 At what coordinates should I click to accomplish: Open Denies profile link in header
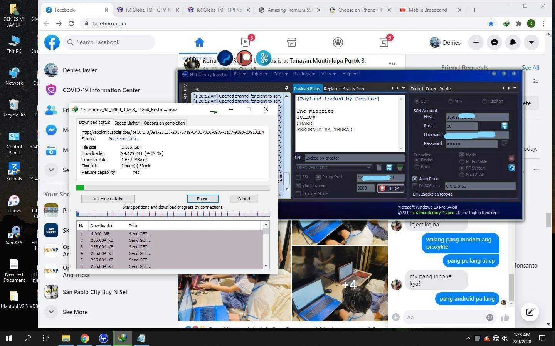tap(445, 42)
